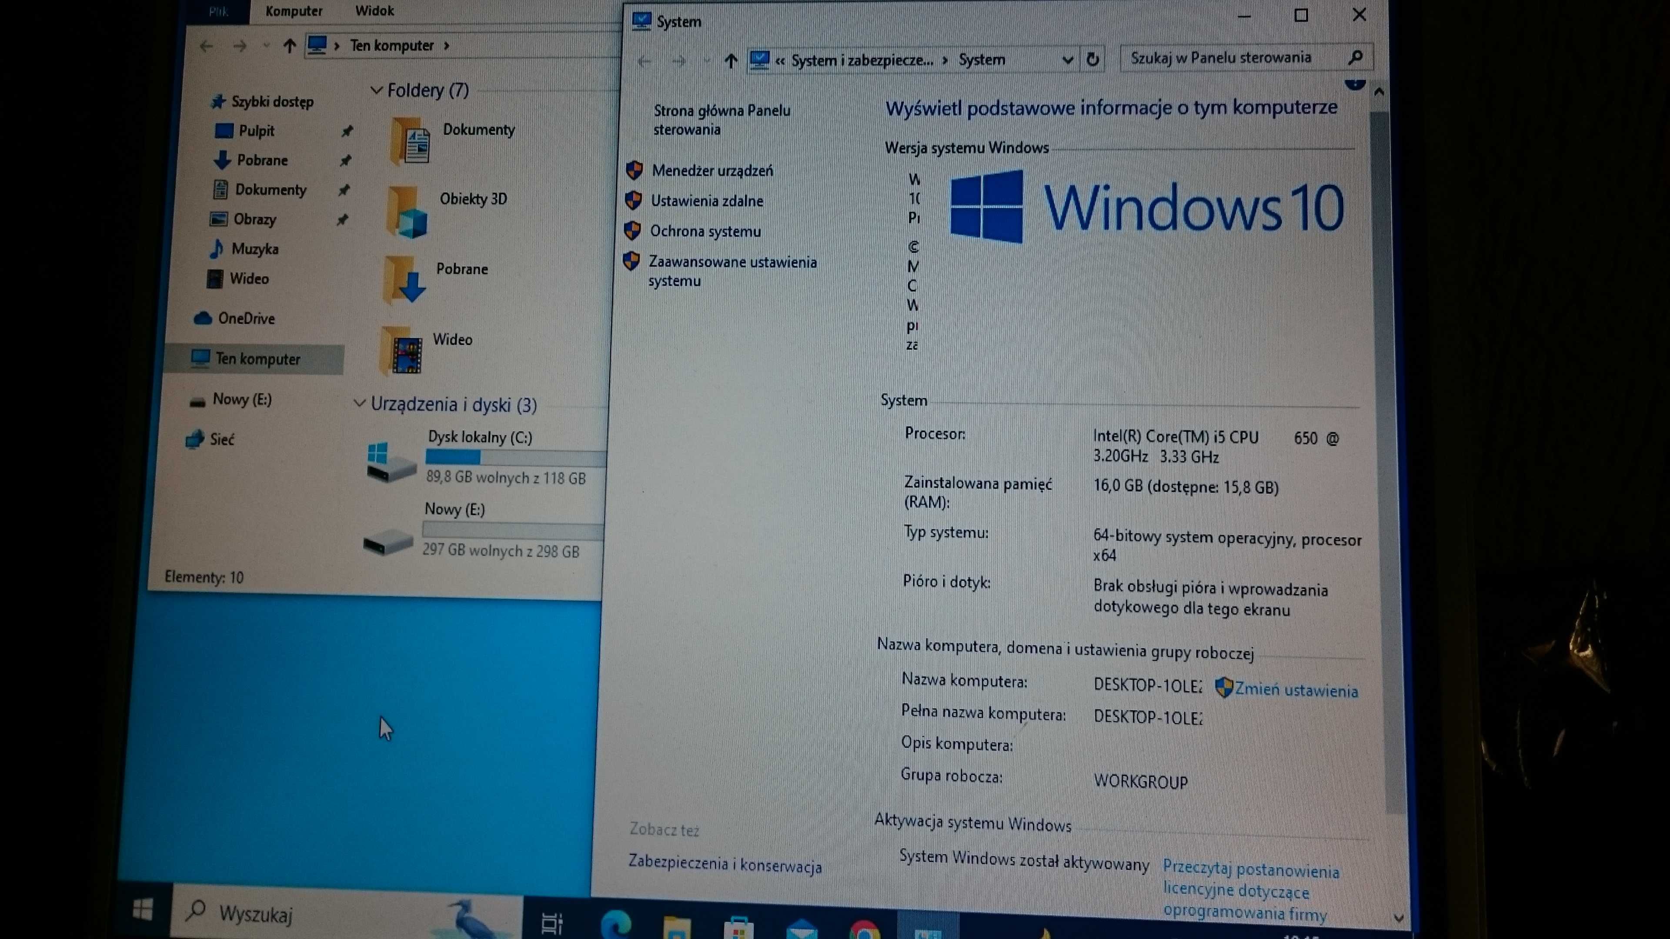Image resolution: width=1670 pixels, height=939 pixels.
Task: Select the Pobrane folder icon in Foldery
Action: coord(403,280)
